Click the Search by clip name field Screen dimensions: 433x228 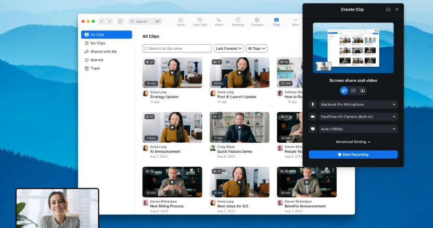coord(177,49)
